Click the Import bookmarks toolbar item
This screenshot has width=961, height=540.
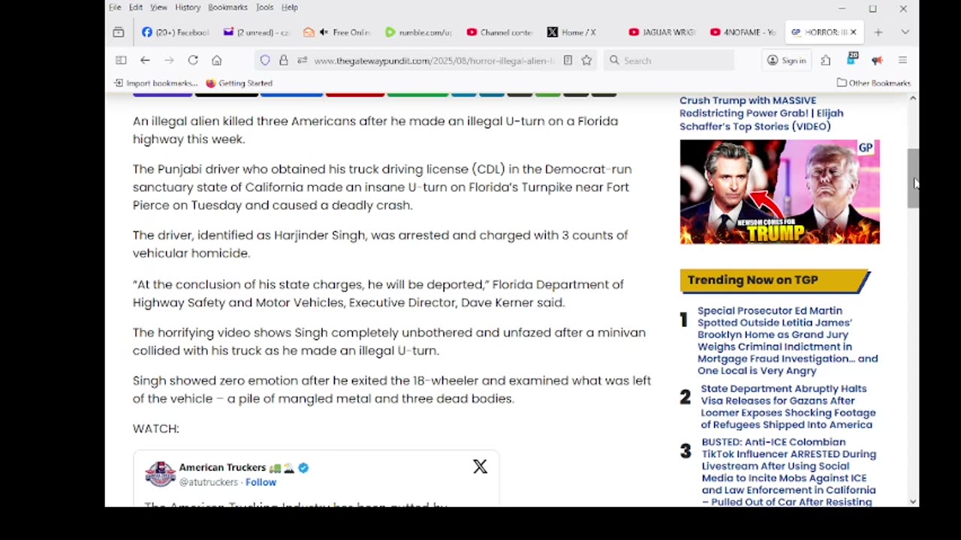(155, 83)
